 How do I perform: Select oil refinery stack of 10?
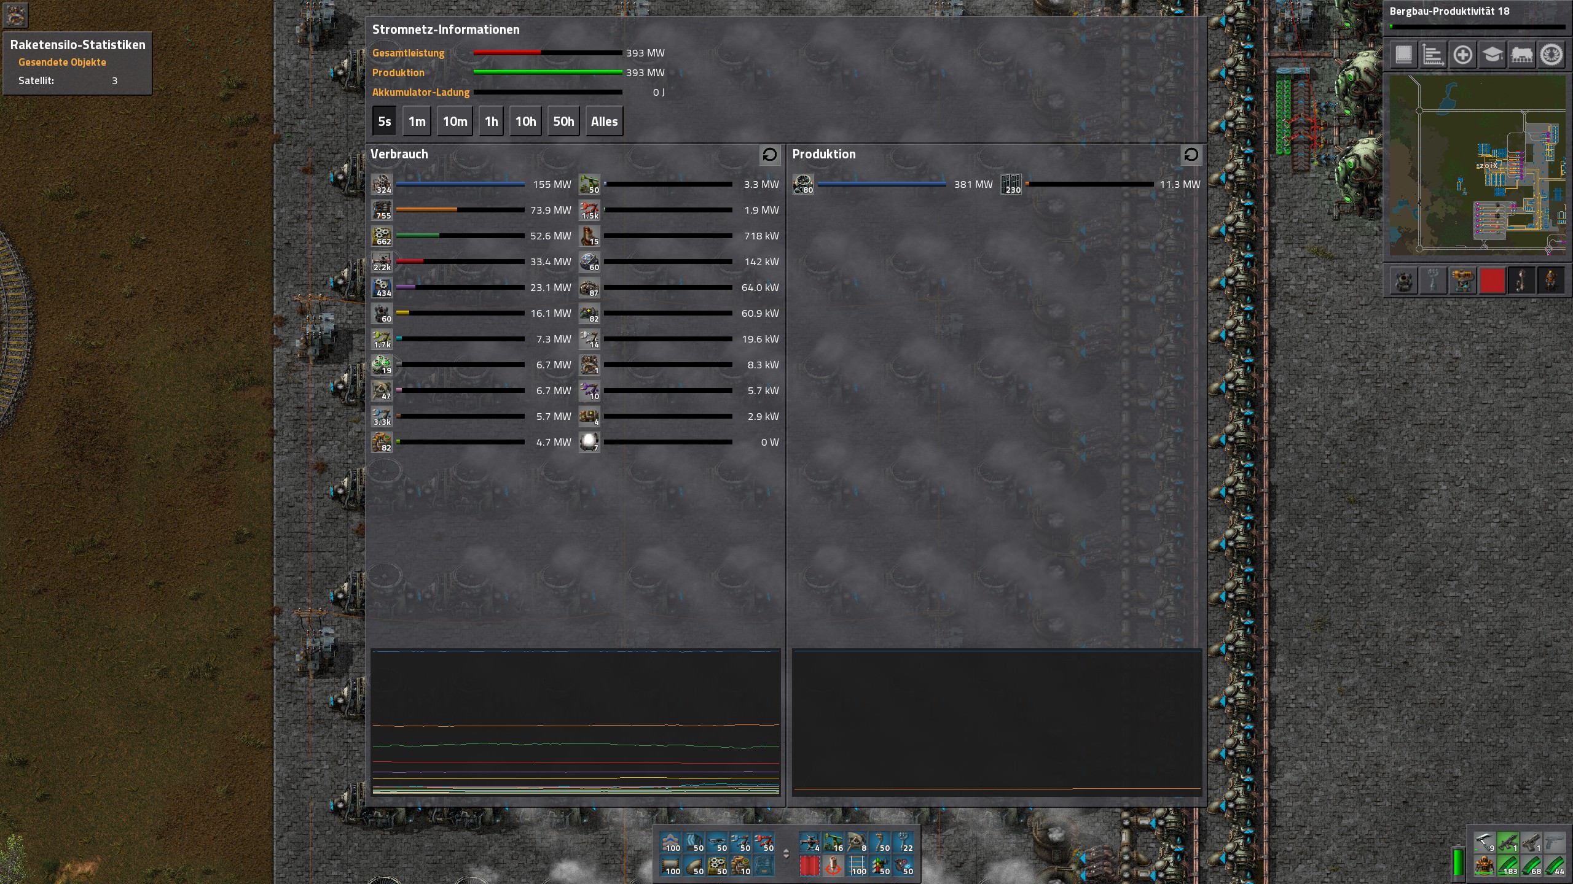(x=740, y=866)
